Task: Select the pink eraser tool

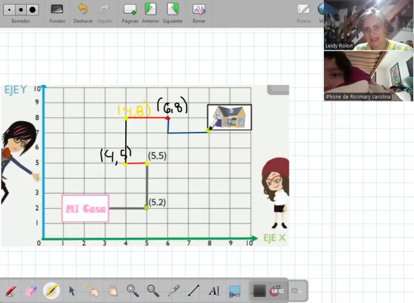Action: tap(31, 291)
